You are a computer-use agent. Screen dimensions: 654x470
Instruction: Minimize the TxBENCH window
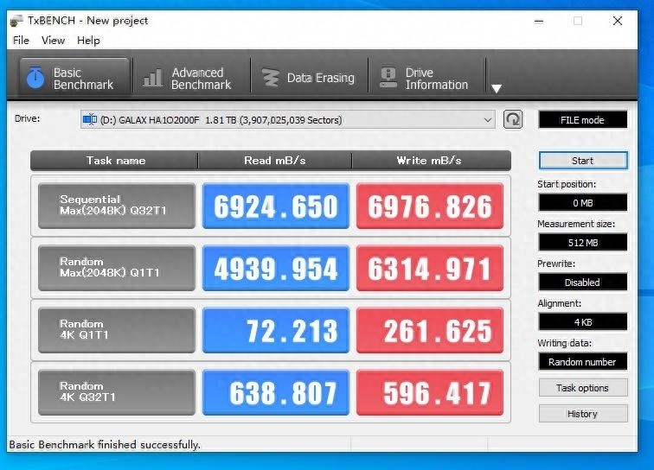[x=539, y=21]
